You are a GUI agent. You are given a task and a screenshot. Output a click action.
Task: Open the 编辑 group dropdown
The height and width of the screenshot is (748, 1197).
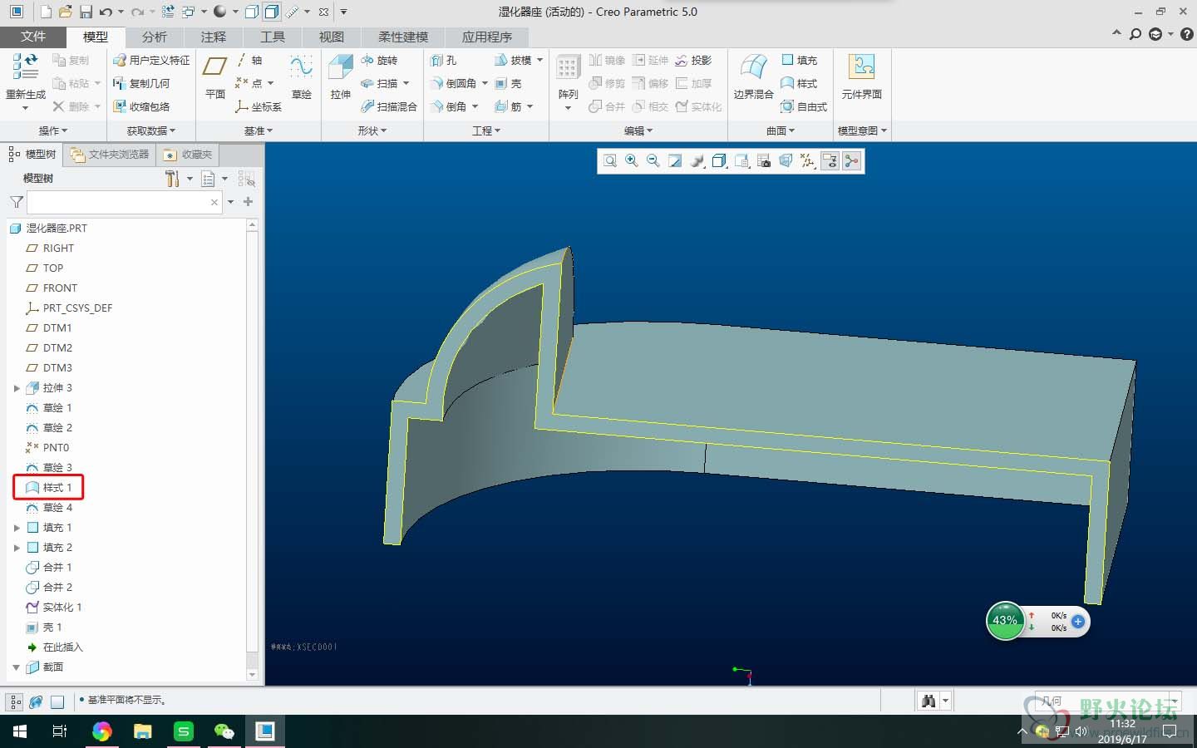638,130
